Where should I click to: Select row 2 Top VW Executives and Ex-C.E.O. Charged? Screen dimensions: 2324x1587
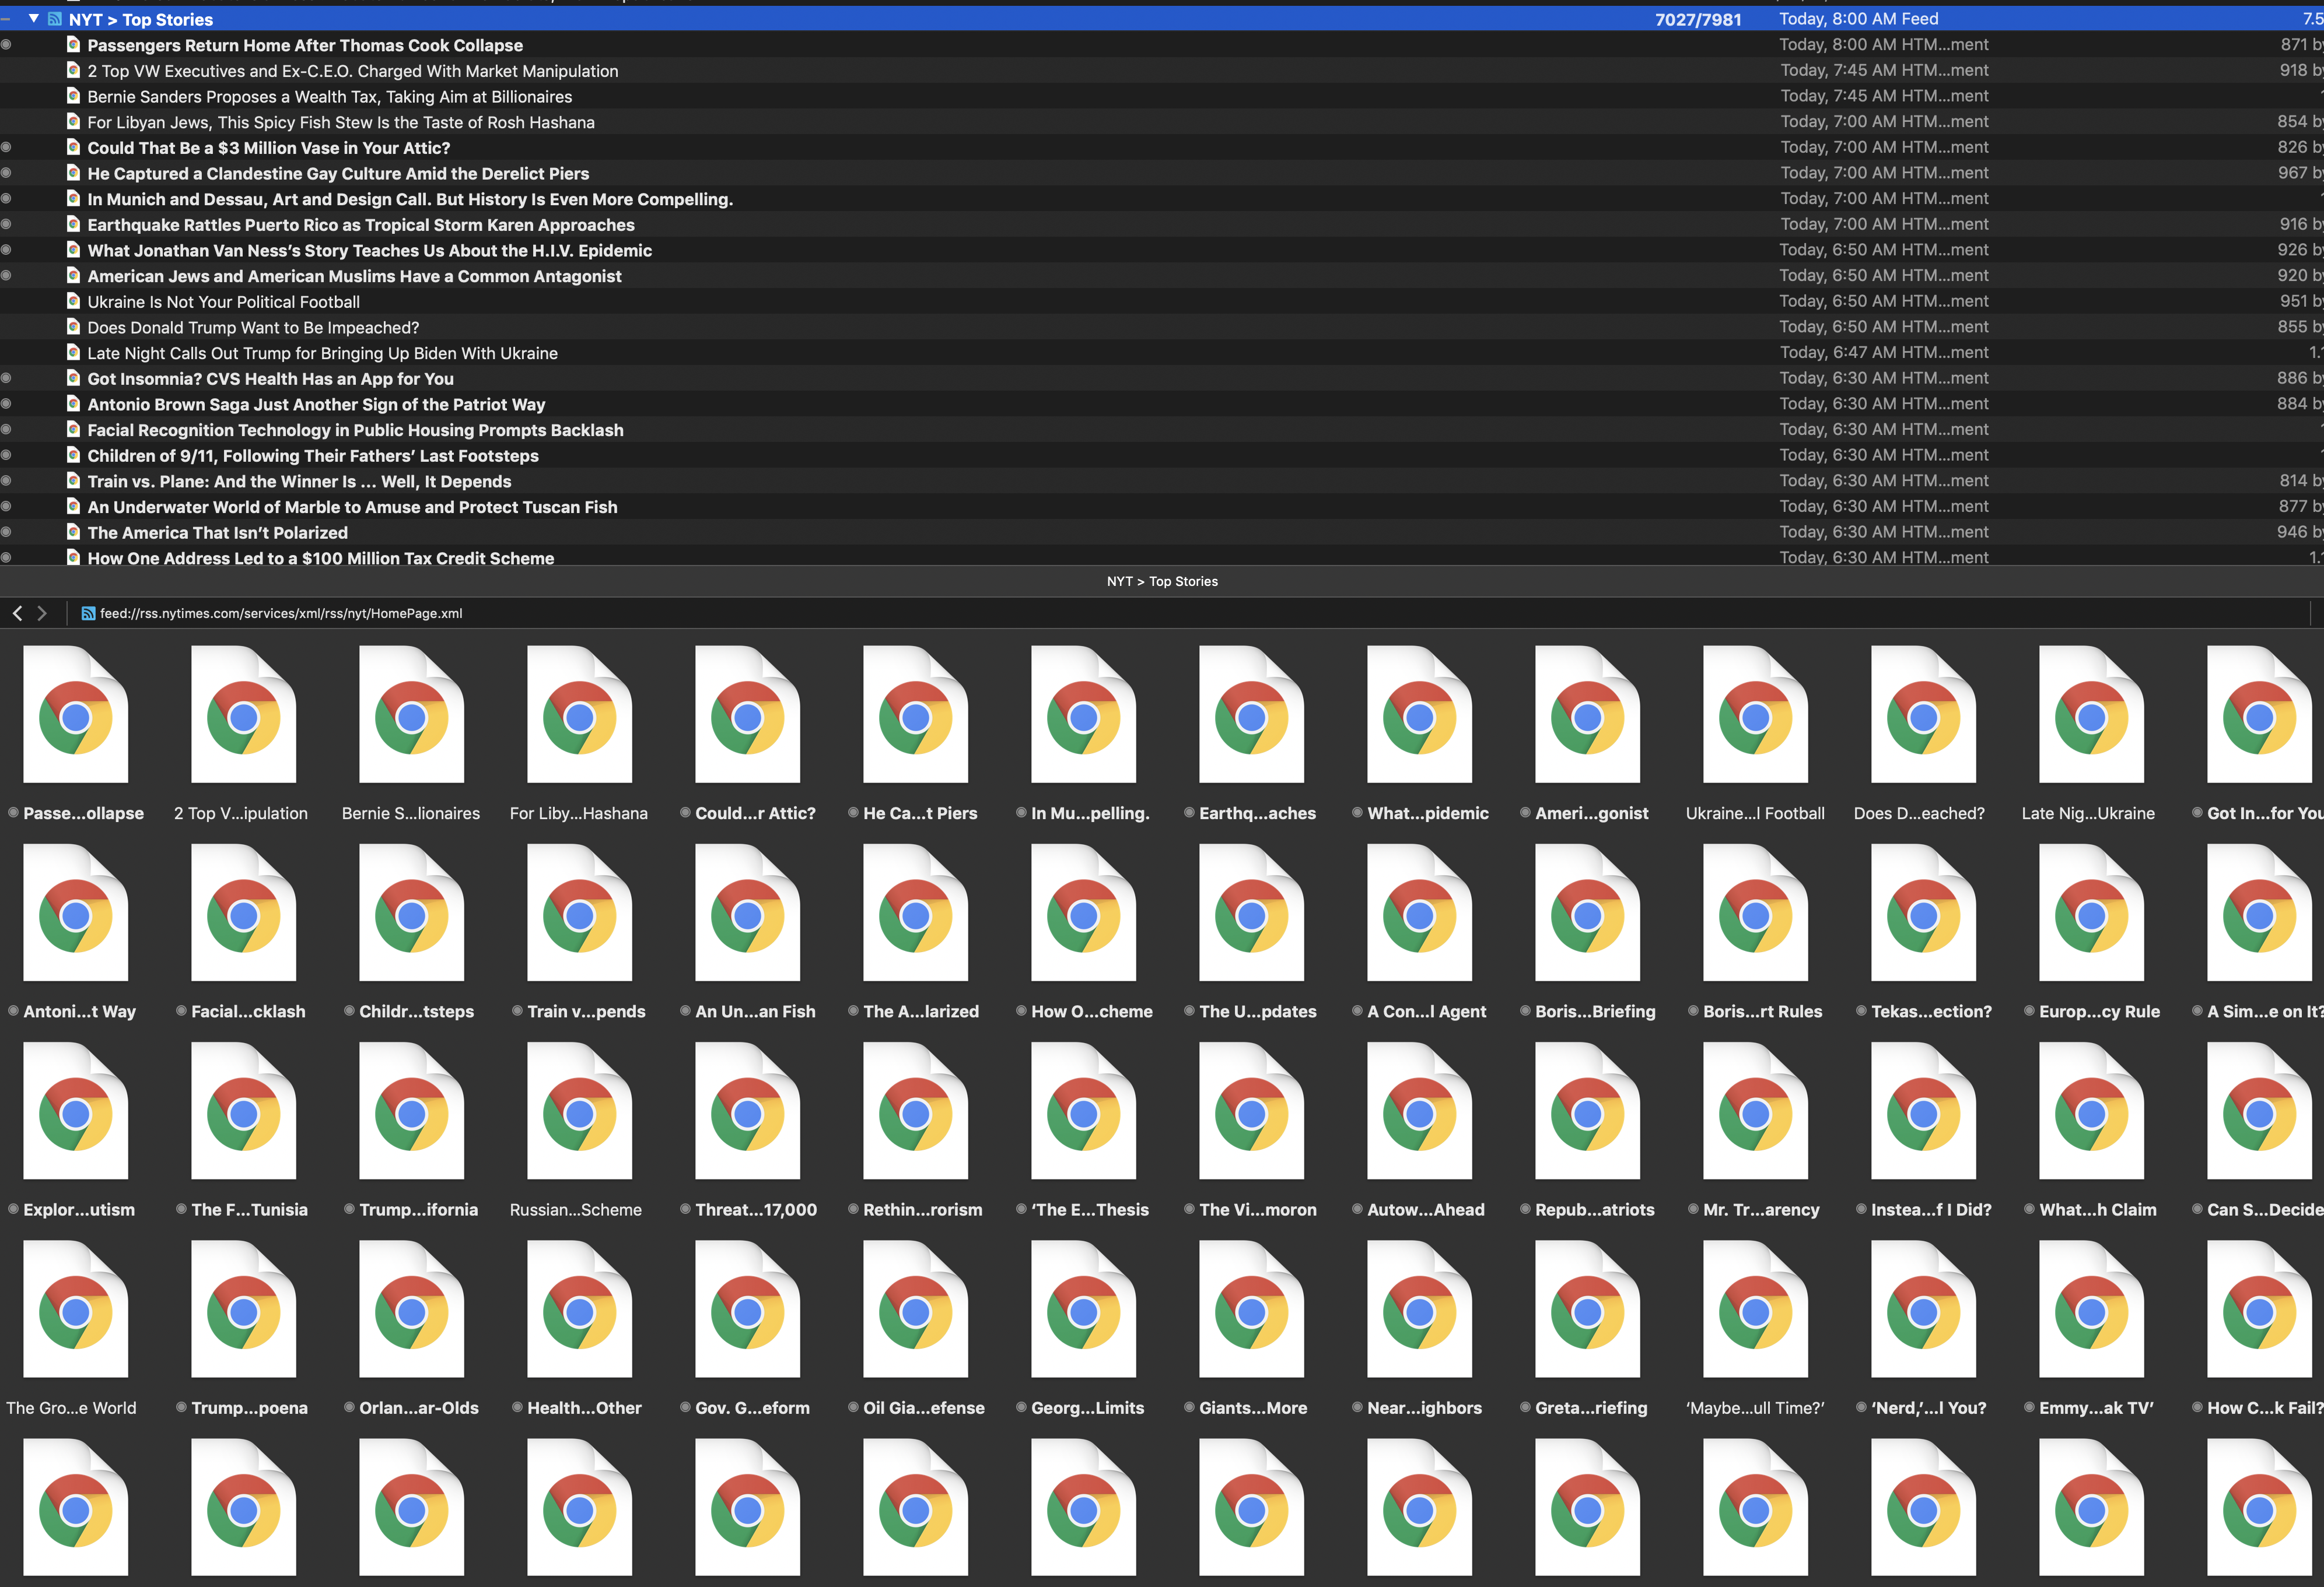[1162, 71]
